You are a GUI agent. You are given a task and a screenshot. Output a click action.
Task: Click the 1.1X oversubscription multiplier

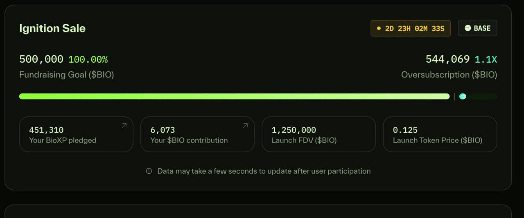coord(486,59)
